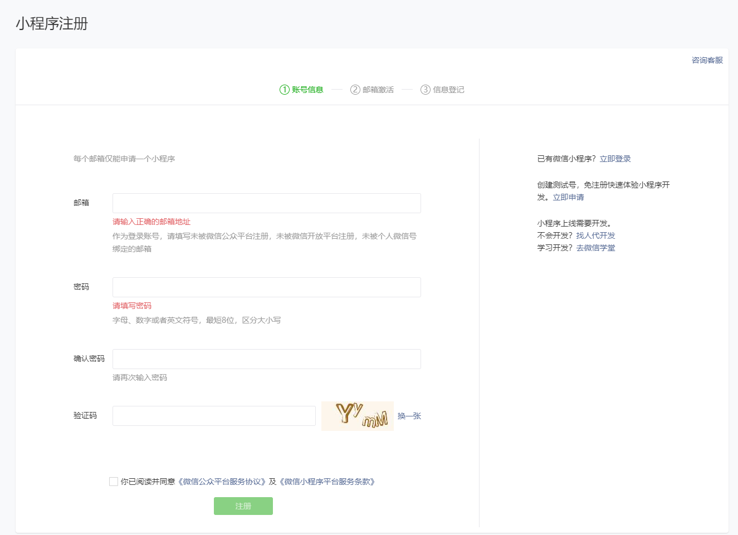The width and height of the screenshot is (738, 535).
Task: Click the 请输入正确的邮箱地址 error message
Action: 151,222
